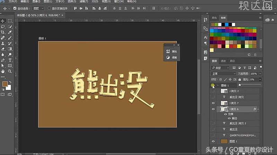Select the Rectangular Marquee tool
This screenshot has width=277, height=155.
pos(10,21)
